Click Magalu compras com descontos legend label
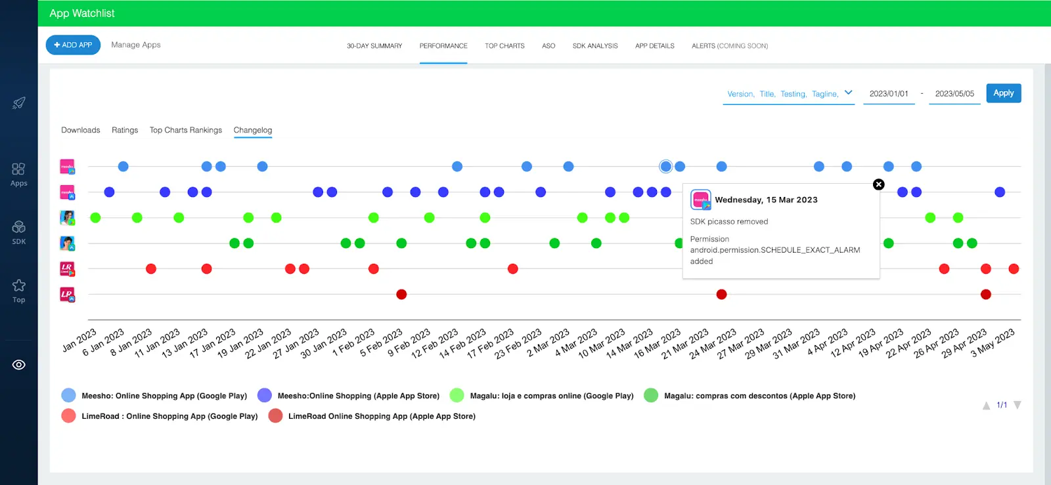The height and width of the screenshot is (485, 1051). (759, 396)
